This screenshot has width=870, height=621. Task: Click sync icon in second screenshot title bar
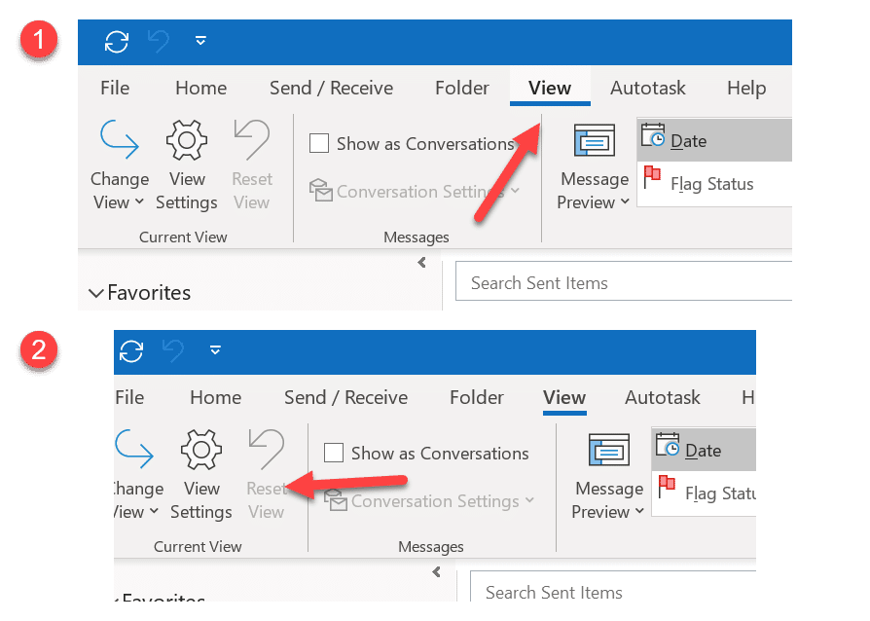131,350
